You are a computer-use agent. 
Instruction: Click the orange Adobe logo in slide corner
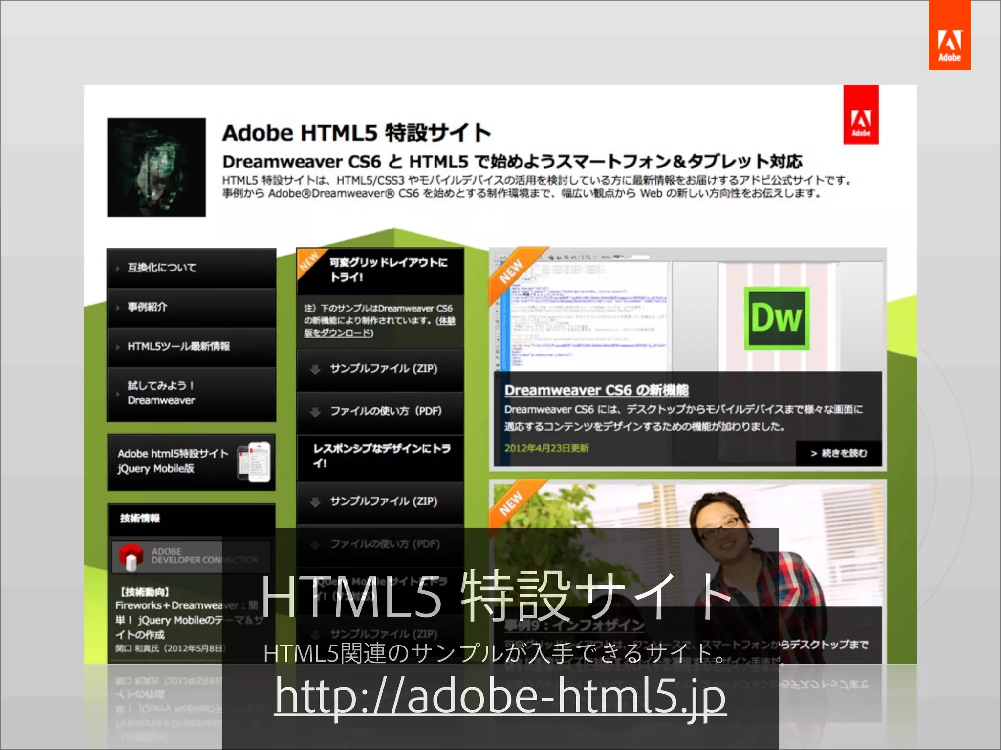[949, 35]
